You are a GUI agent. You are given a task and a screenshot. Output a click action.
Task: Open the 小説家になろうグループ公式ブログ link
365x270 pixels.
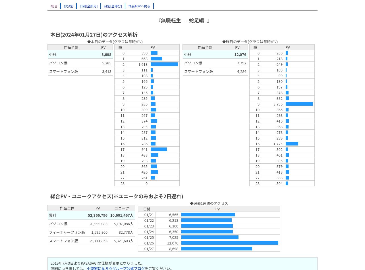coord(116,268)
